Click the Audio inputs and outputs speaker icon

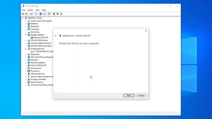click(x=29, y=21)
